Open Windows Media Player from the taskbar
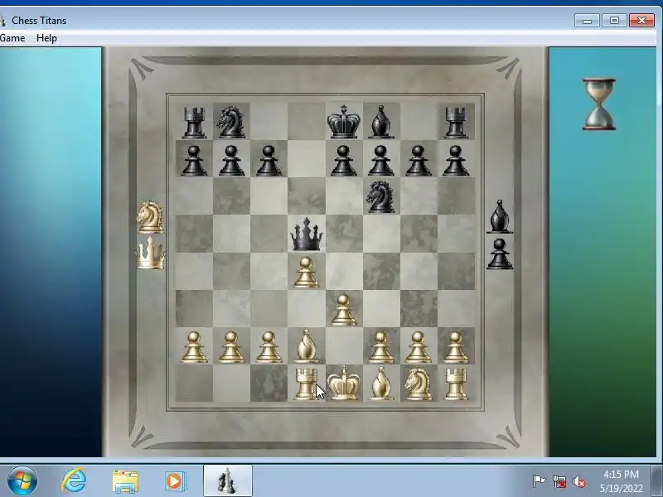Screen dimensions: 663x497 pyautogui.click(x=175, y=481)
